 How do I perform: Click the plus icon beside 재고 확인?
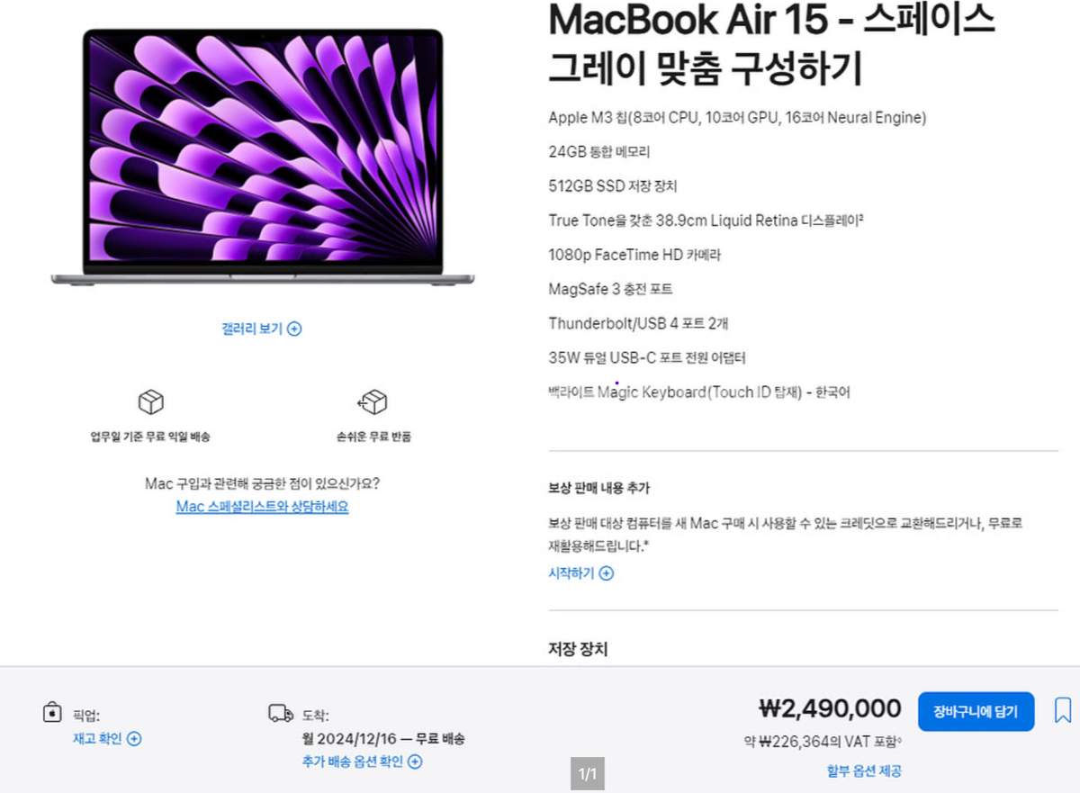click(x=134, y=739)
